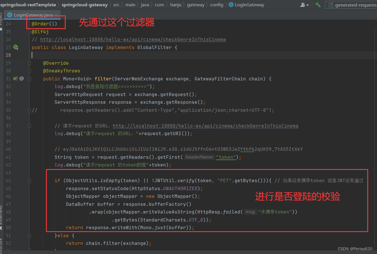Click UNAUTHORIZED constant on line 45
Image resolution: width=377 pixels, height=254 pixels.
pos(180,188)
